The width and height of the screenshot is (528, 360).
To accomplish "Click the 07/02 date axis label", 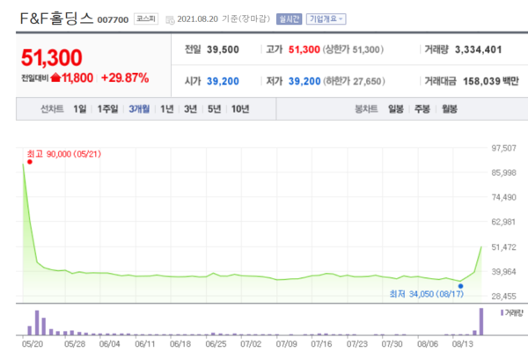I will [x=251, y=344].
